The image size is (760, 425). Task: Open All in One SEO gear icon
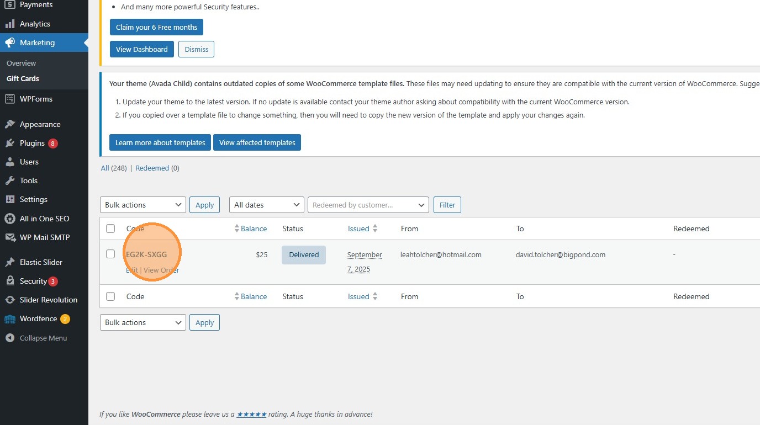(9, 219)
